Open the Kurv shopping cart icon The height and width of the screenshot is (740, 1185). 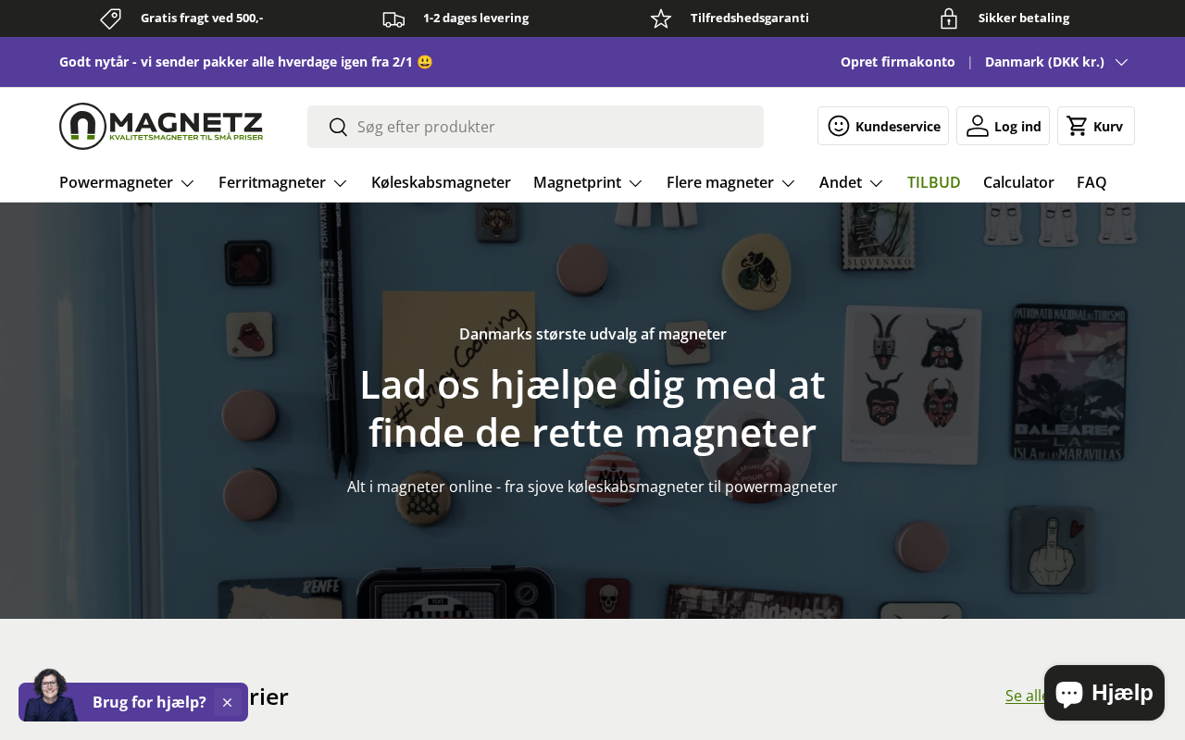[x=1078, y=126]
